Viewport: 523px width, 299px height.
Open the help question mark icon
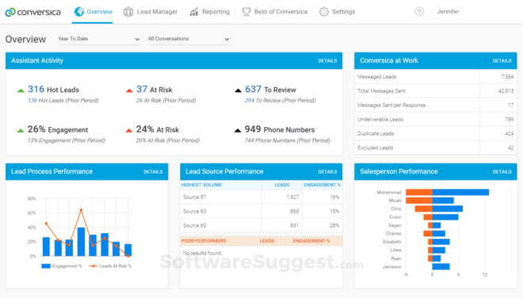[x=419, y=12]
